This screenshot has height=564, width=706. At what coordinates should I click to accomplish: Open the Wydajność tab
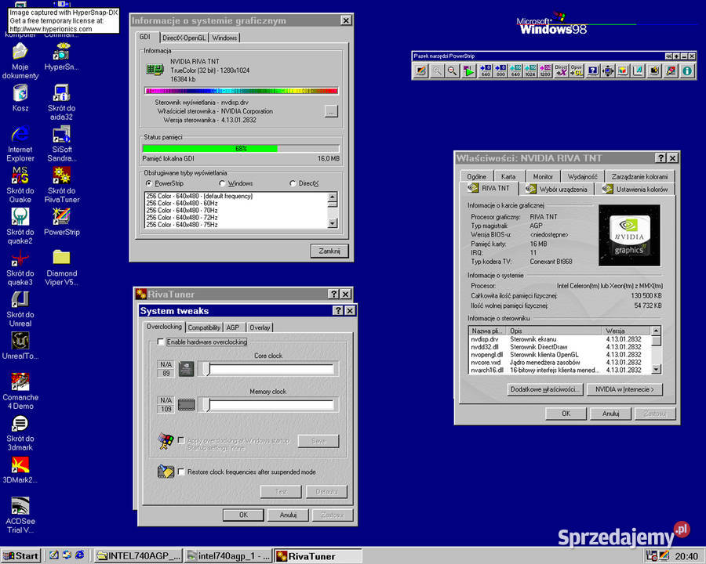pos(583,177)
